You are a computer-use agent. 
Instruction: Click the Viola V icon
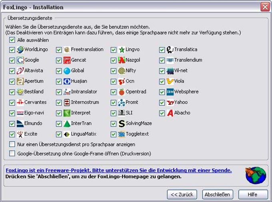tap(170, 81)
